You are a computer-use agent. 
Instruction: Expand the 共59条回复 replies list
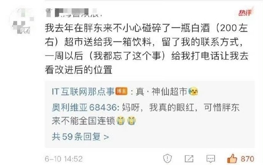click(80, 137)
